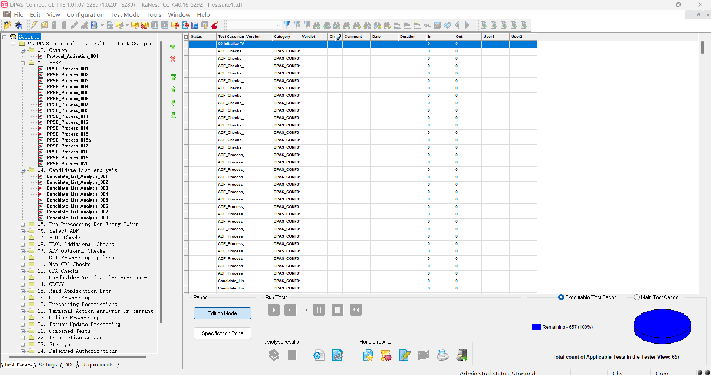The height and width of the screenshot is (375, 711).
Task: Click the archive cabinet export icon
Action: pos(461,355)
